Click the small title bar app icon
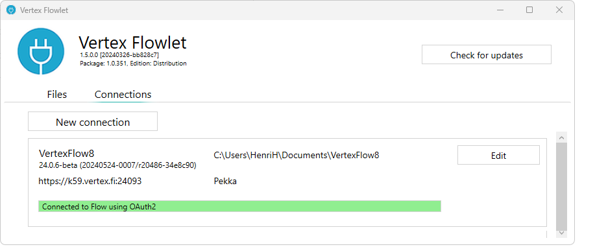 (x=11, y=10)
